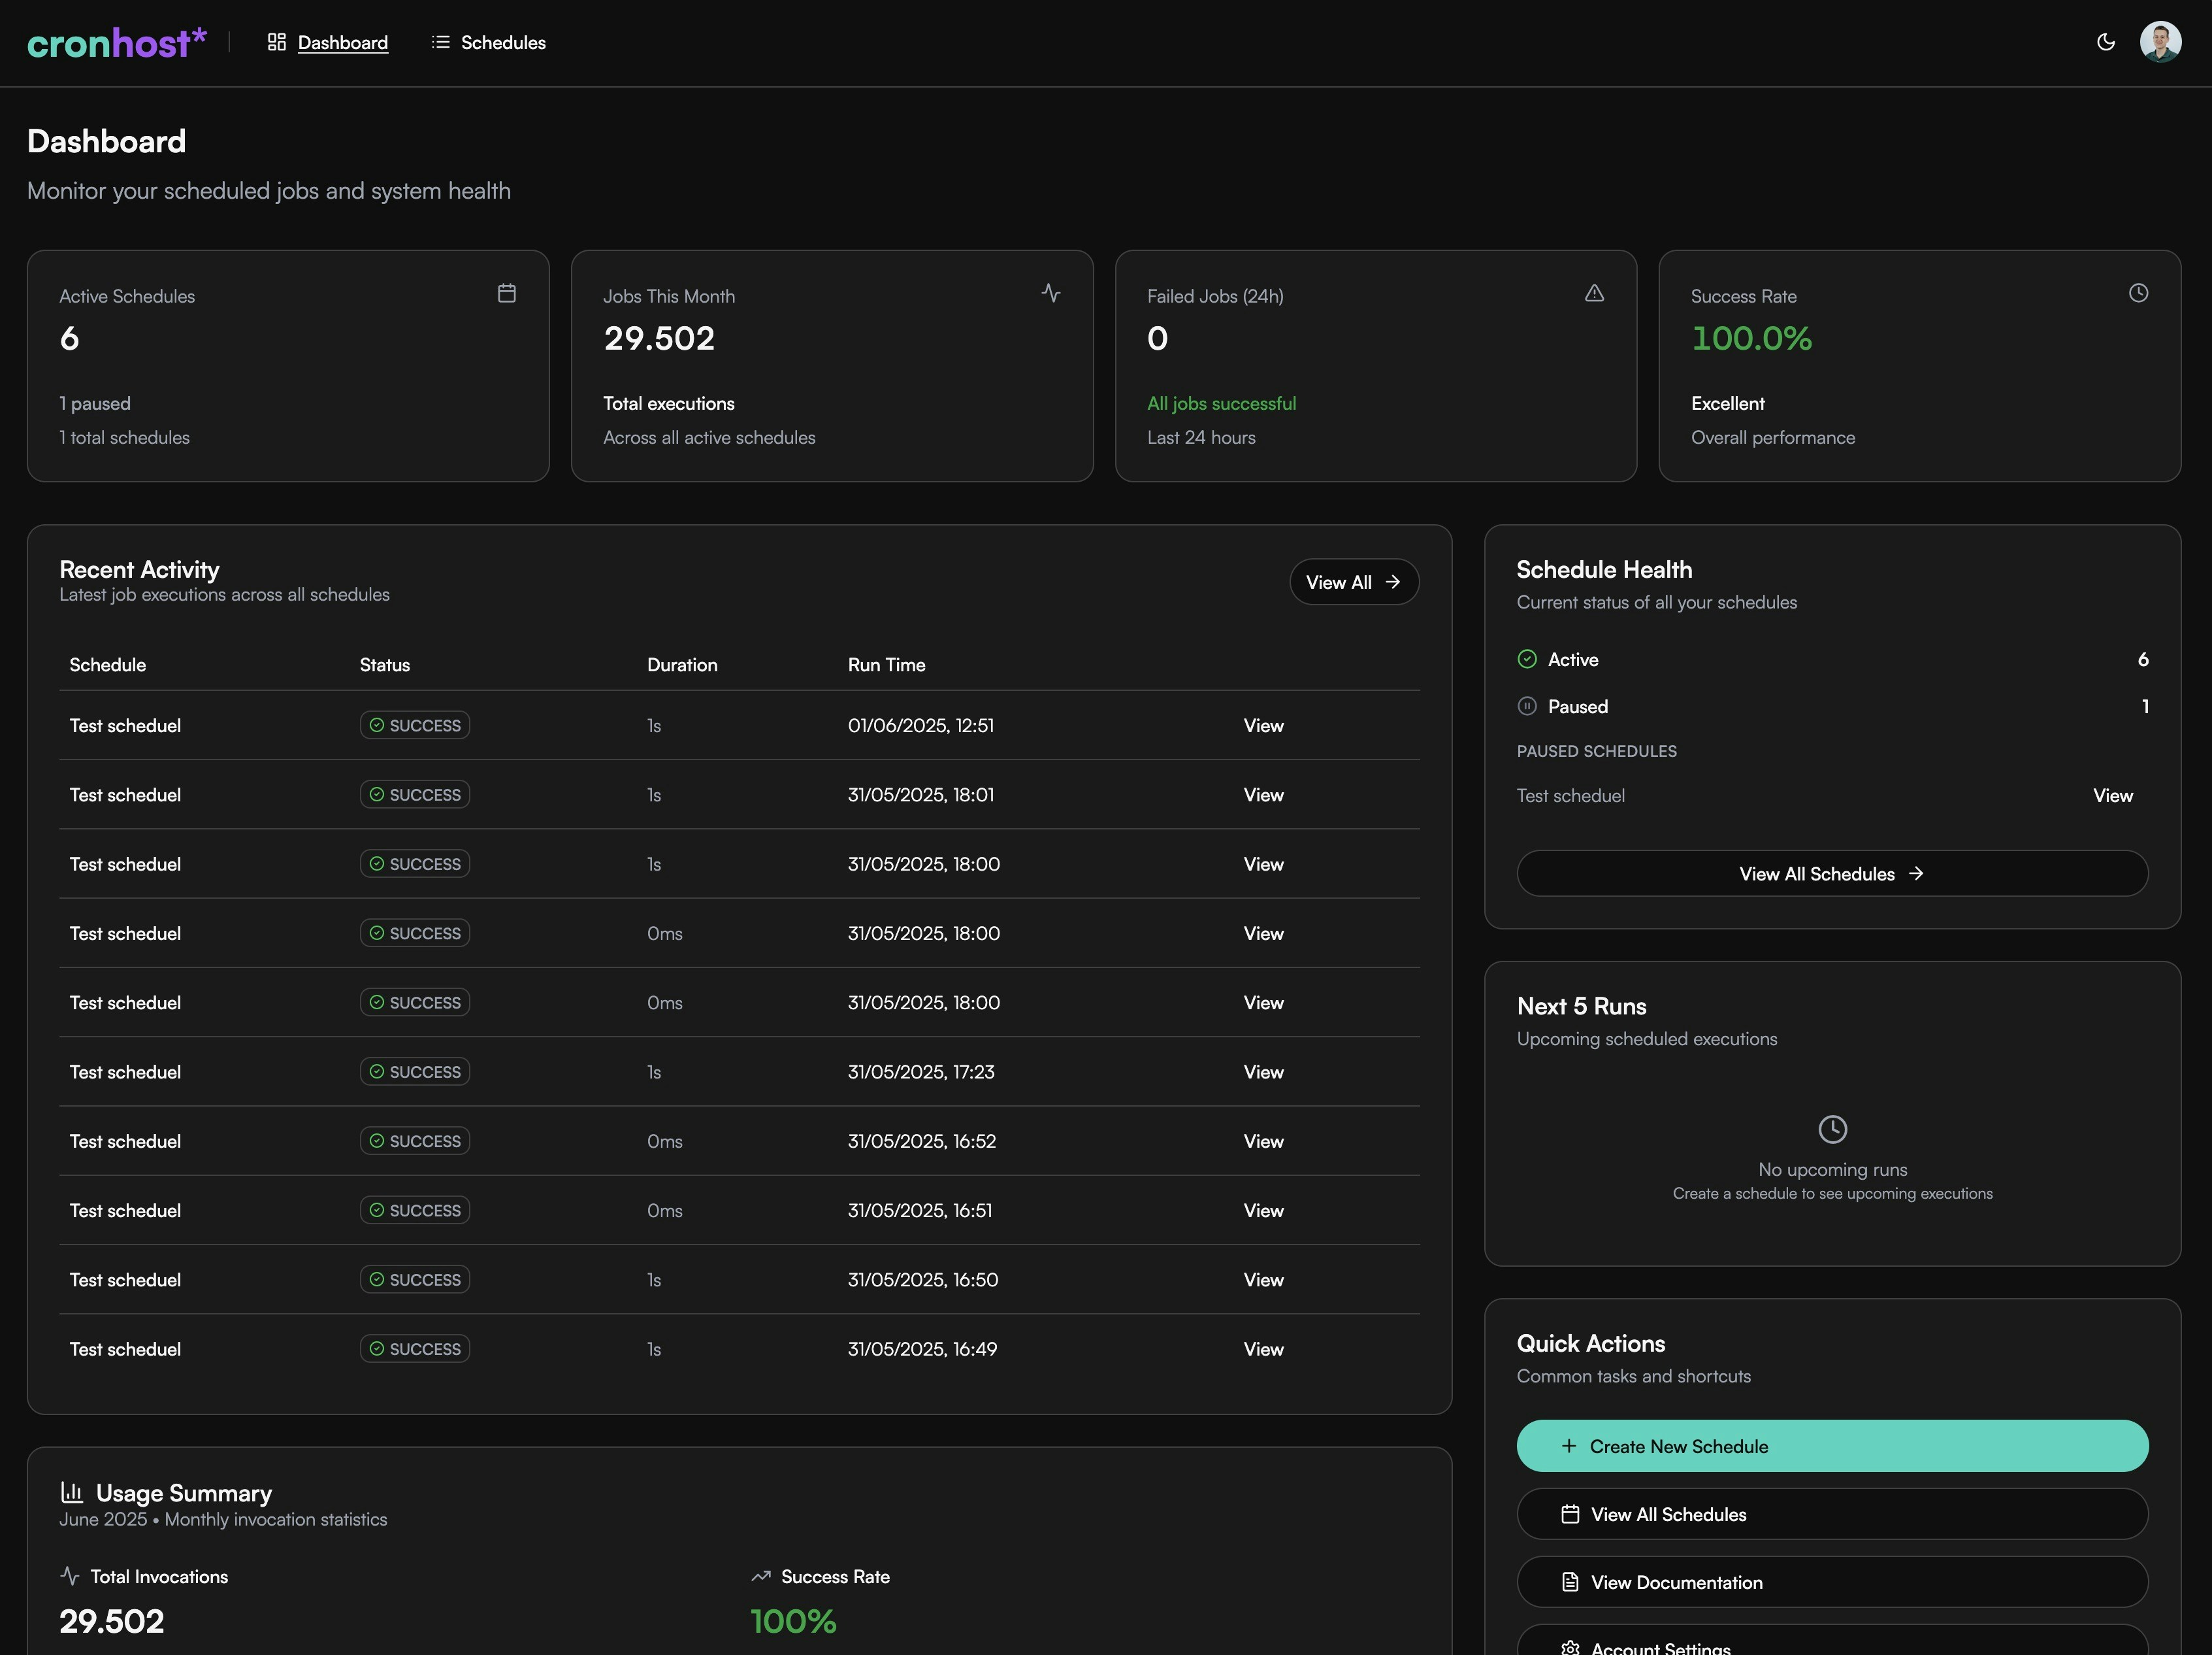Click clock icon in Next 5 Runs
Screen dimensions: 2212x1655
click(1832, 1129)
